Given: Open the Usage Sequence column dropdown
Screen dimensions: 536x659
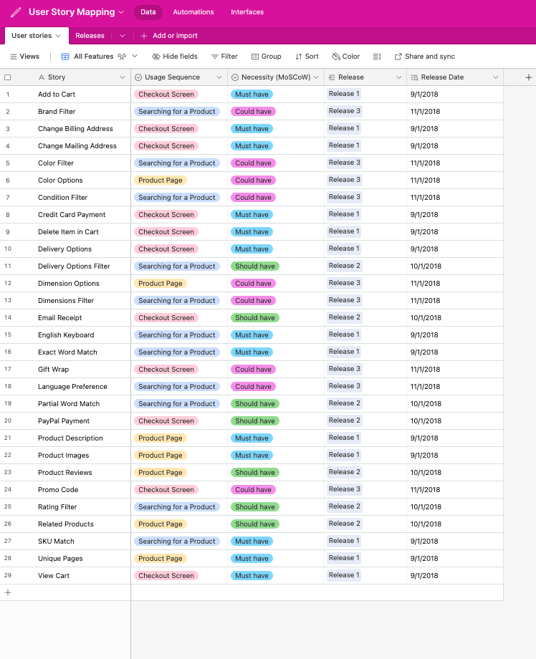Looking at the screenshot, I should click(219, 77).
